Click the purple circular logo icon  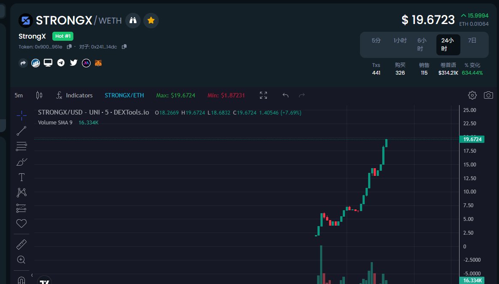86,63
